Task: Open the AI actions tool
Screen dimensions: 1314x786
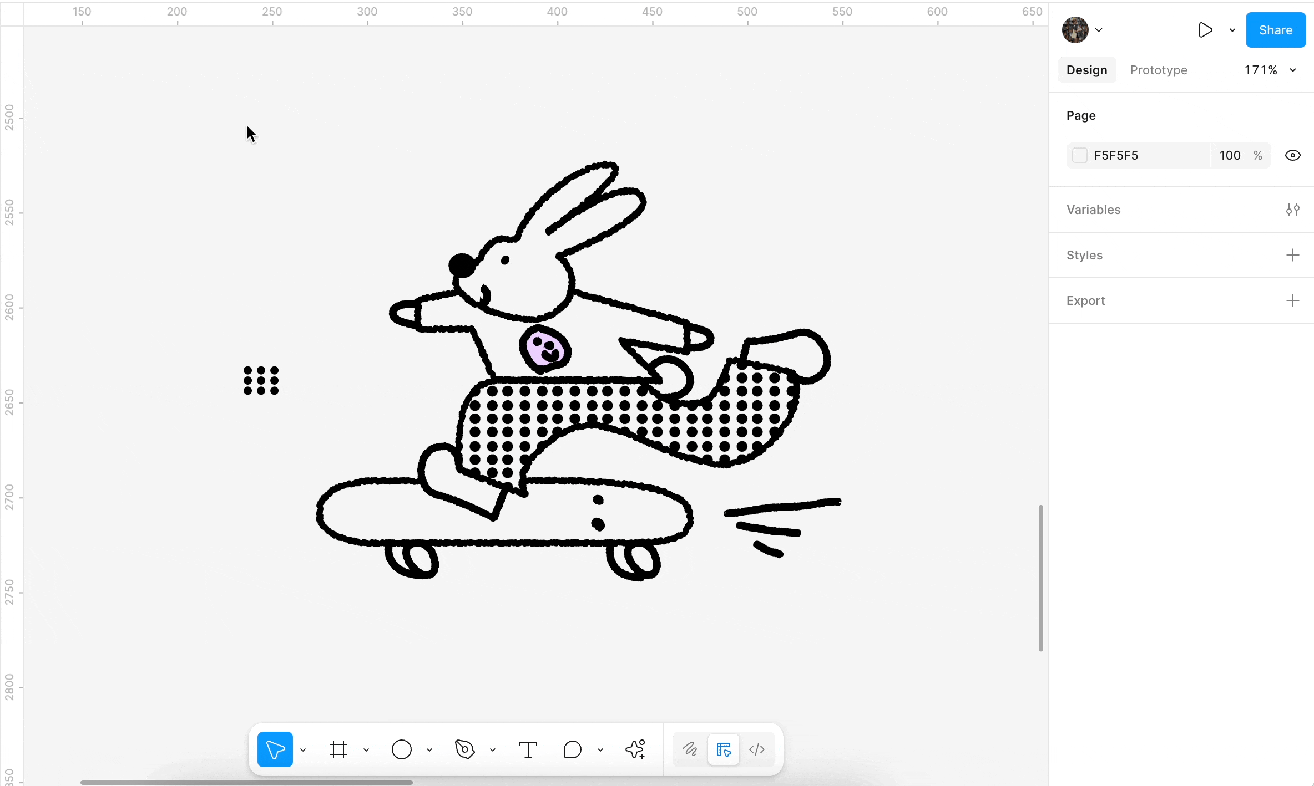Action: pyautogui.click(x=635, y=749)
